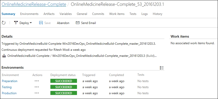The width and height of the screenshot is (218, 99).
Task: Open actions ellipsis for Production environment
Action: [x=37, y=93]
